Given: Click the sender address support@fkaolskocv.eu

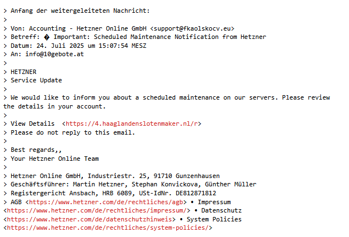Looking at the screenshot, I should (x=192, y=28).
